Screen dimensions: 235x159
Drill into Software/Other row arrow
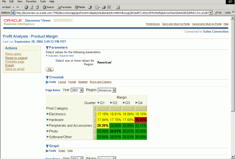tap(48, 137)
